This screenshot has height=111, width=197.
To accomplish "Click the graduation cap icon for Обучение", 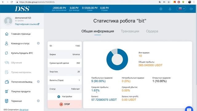I will 7,63.
